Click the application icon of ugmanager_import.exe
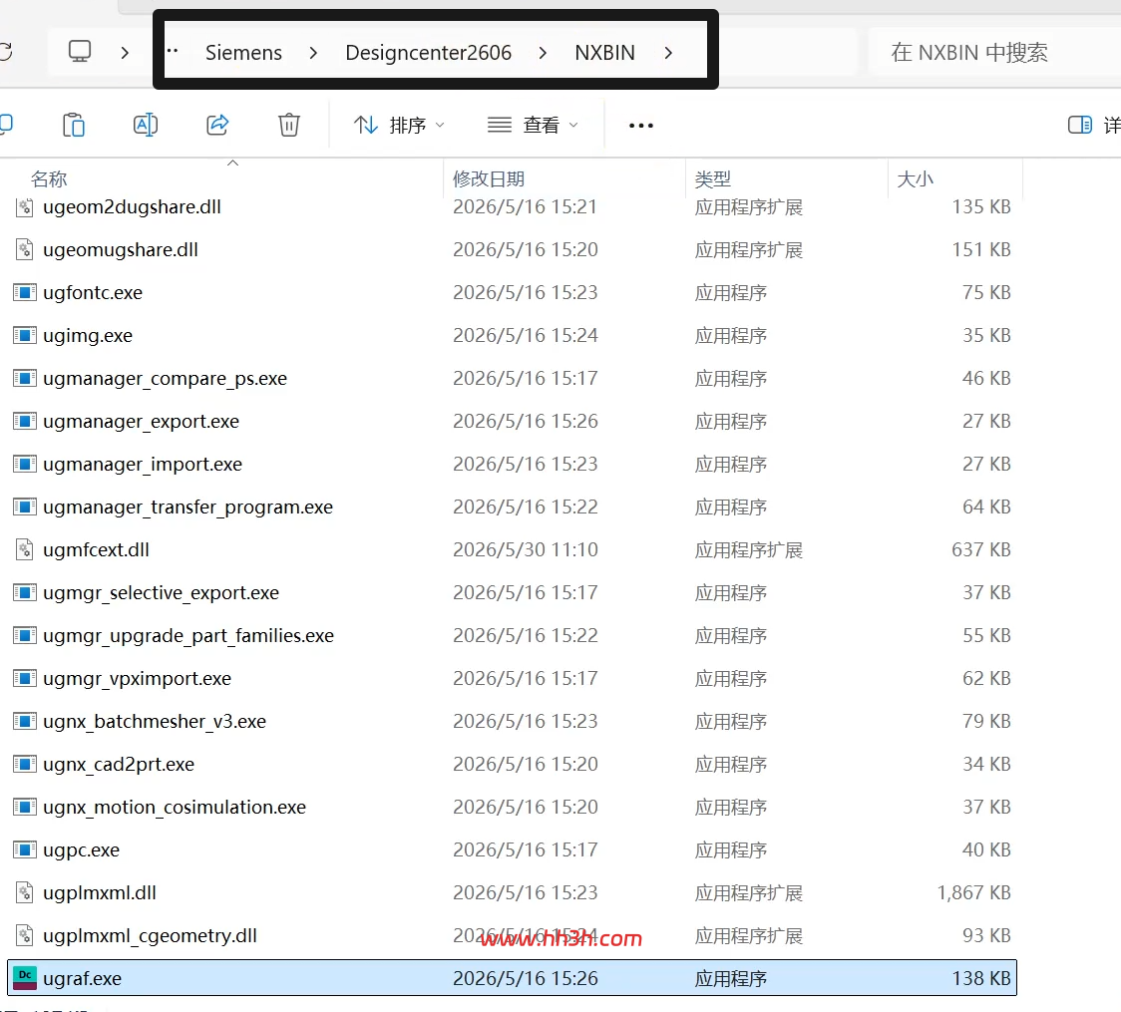The image size is (1121, 1012). [25, 464]
